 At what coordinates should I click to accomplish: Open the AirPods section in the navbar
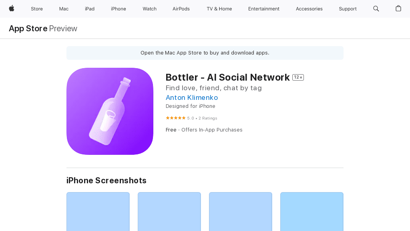tap(181, 8)
